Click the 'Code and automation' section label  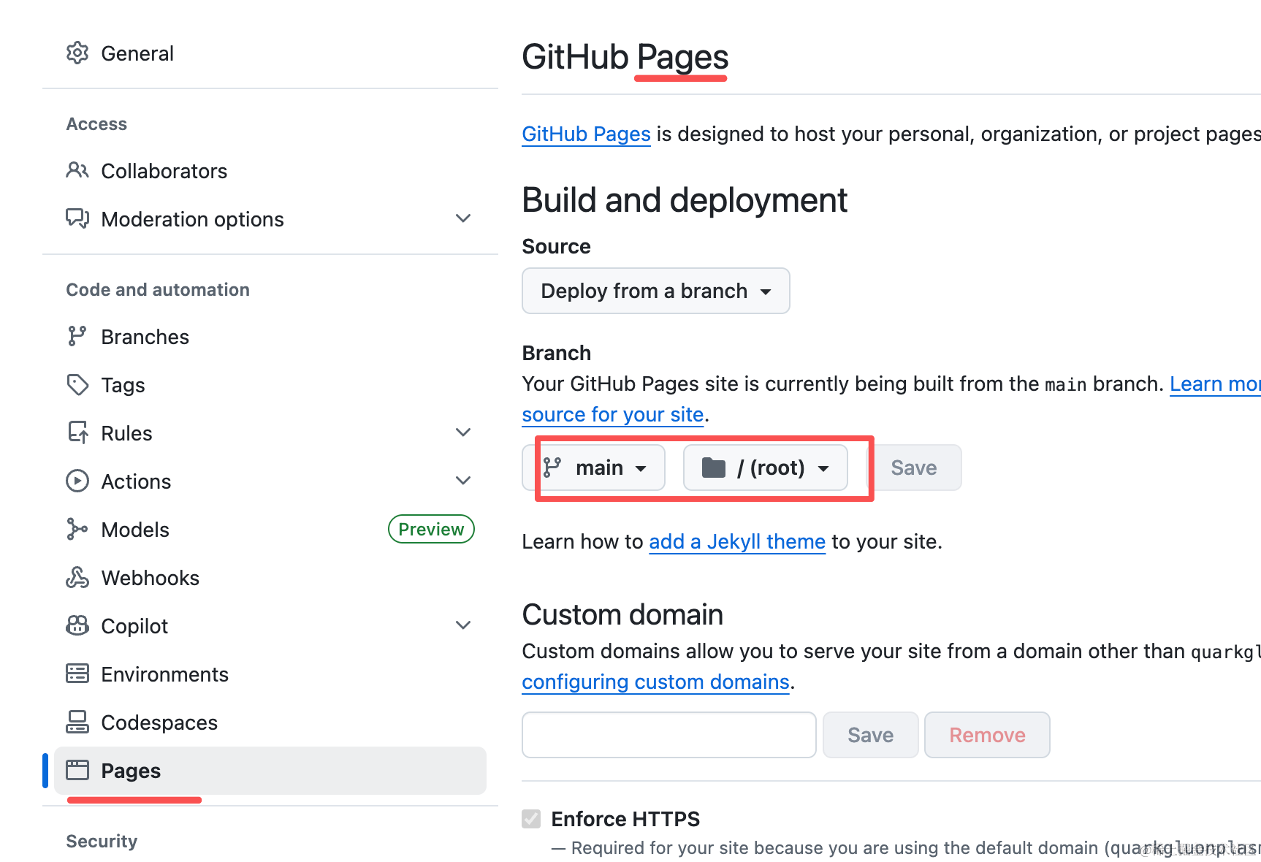click(x=158, y=289)
